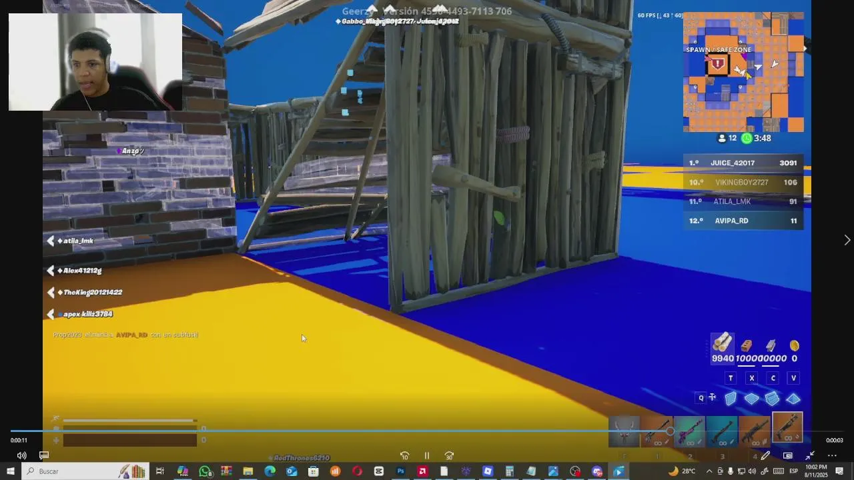Image resolution: width=854 pixels, height=480 pixels.
Task: Open Roblox from the taskbar
Action: coord(488,471)
